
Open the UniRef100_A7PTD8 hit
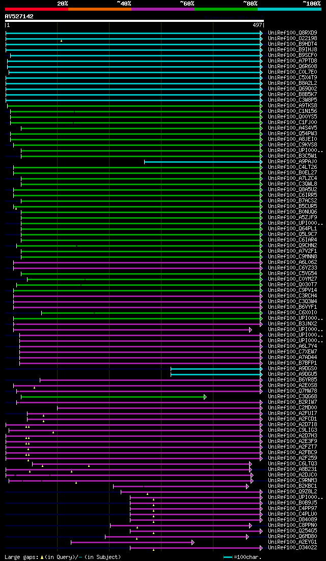[x=292, y=61]
